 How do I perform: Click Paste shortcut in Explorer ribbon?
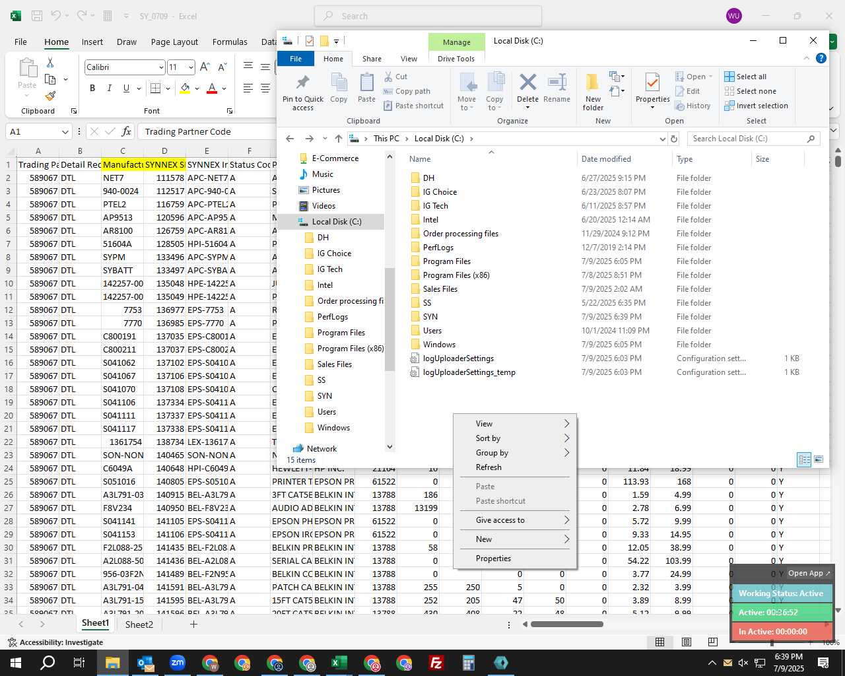[x=413, y=106]
